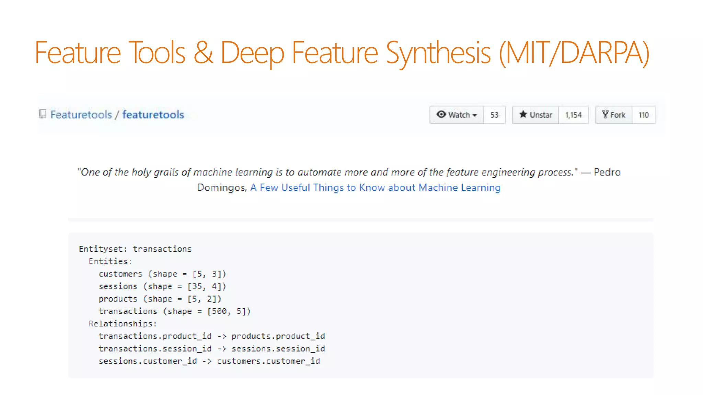The image size is (703, 395).
Task: Open the Featuretools organization link
Action: click(81, 115)
